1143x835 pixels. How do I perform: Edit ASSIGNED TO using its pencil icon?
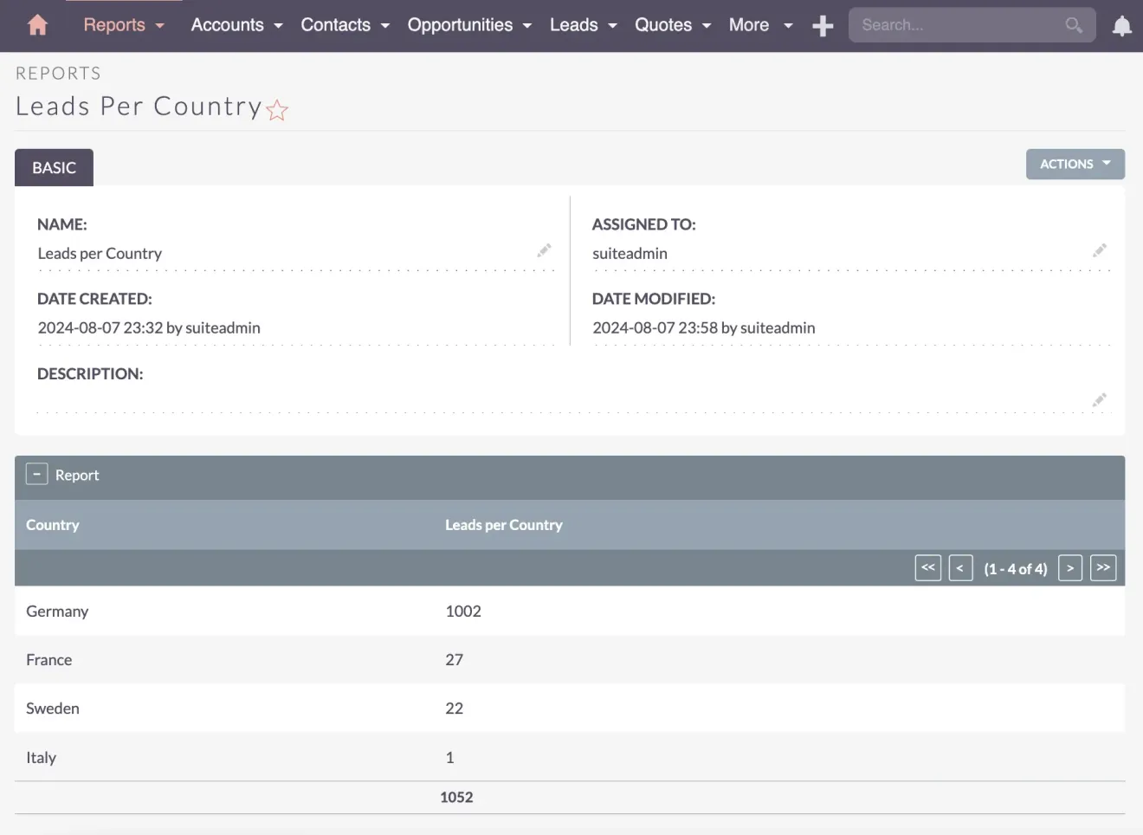1100,250
